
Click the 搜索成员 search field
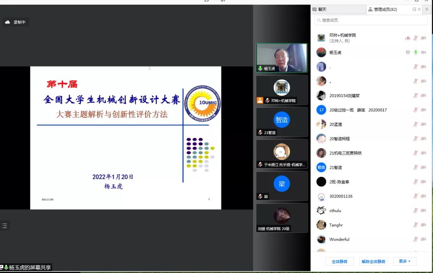coord(371,20)
